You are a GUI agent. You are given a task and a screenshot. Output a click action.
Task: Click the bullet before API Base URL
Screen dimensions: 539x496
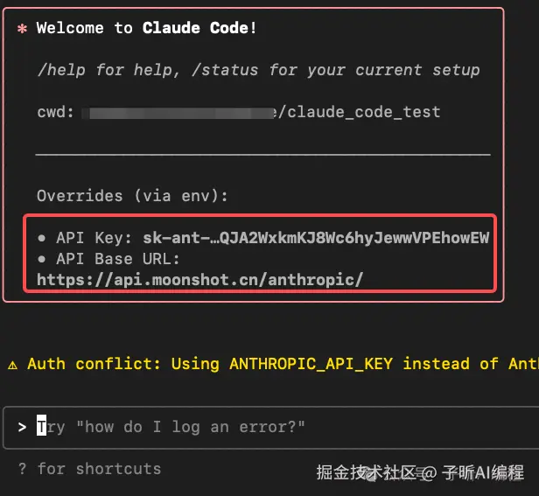point(42,259)
